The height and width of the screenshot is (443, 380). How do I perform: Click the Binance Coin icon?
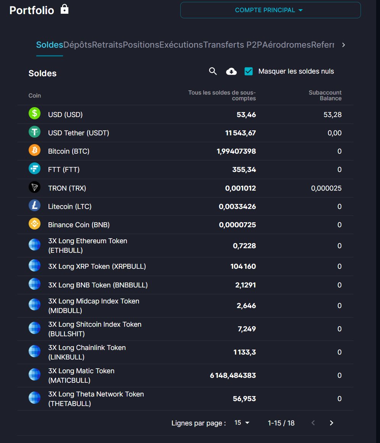[x=34, y=224]
